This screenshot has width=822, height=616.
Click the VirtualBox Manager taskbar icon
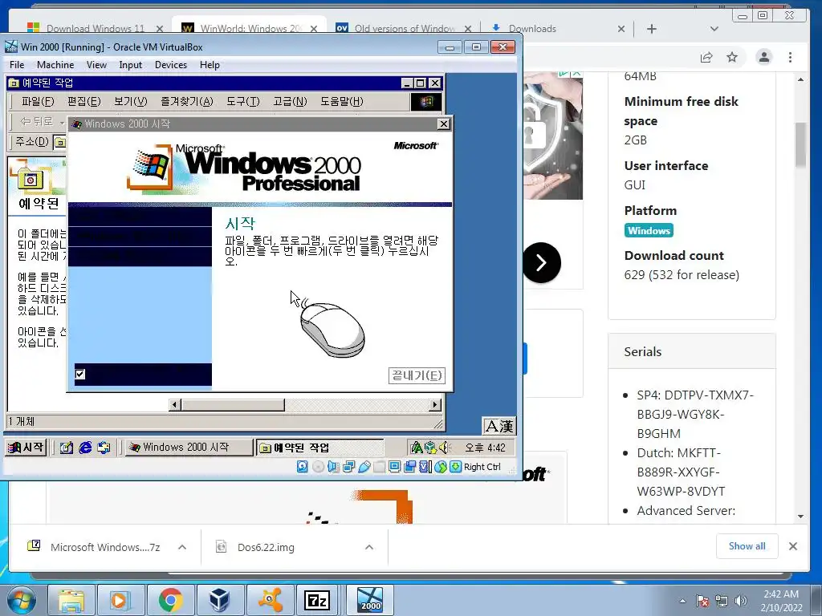220,600
